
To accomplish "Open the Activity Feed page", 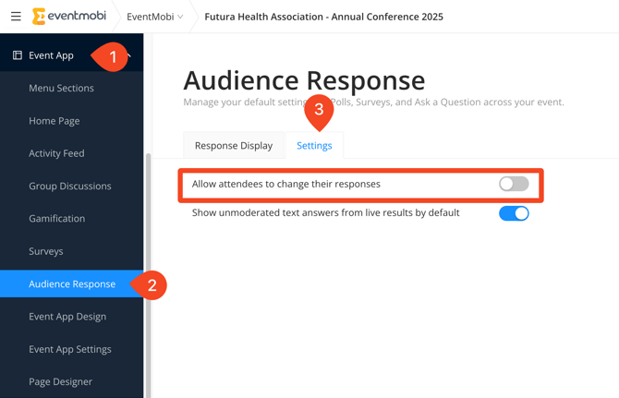I will (56, 153).
